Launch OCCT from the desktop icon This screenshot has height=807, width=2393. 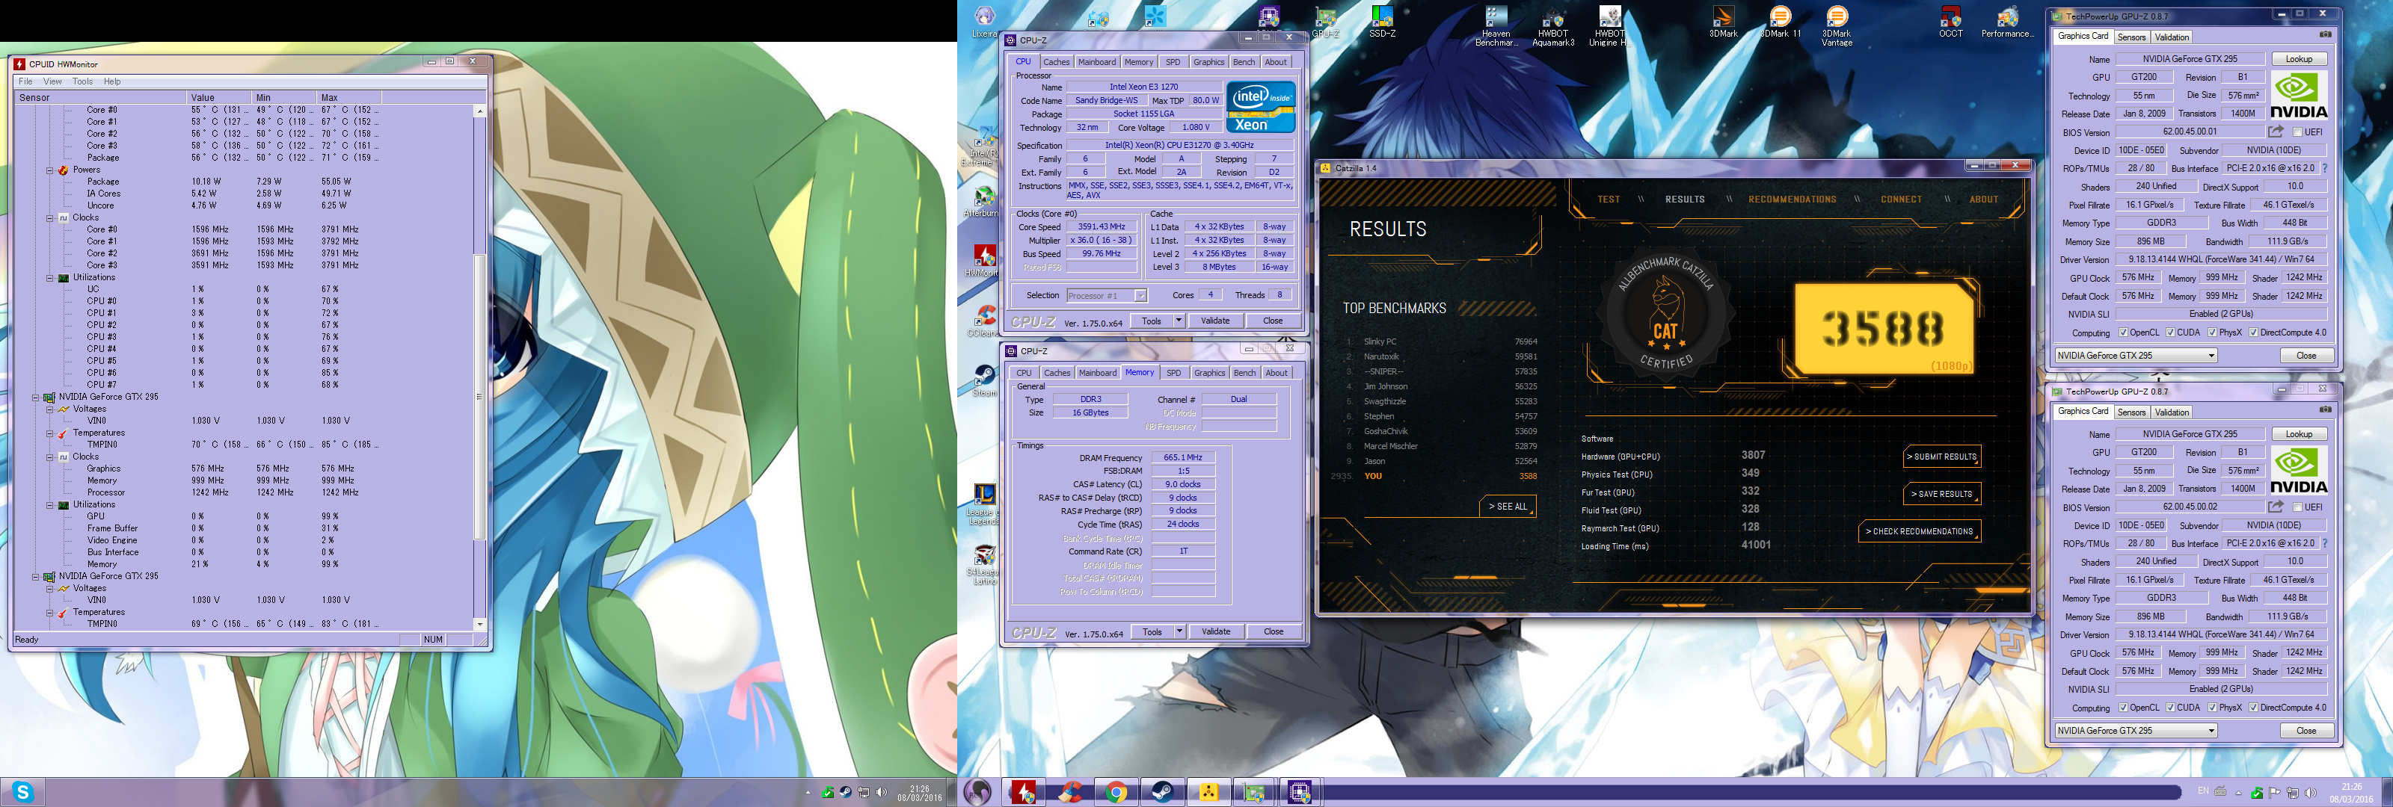point(1951,22)
